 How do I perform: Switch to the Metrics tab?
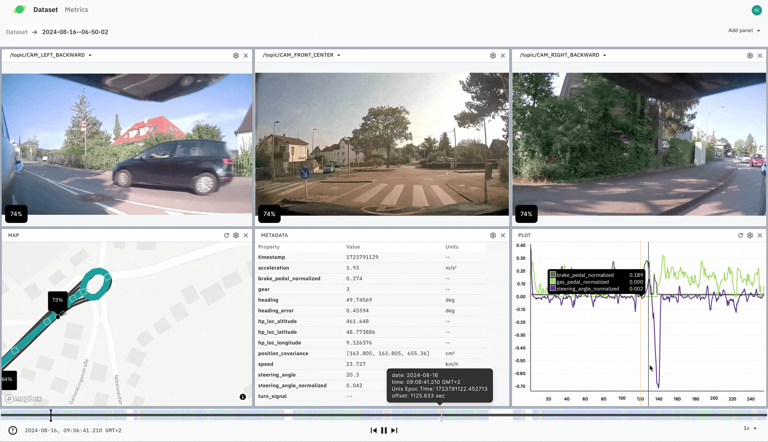(x=77, y=10)
